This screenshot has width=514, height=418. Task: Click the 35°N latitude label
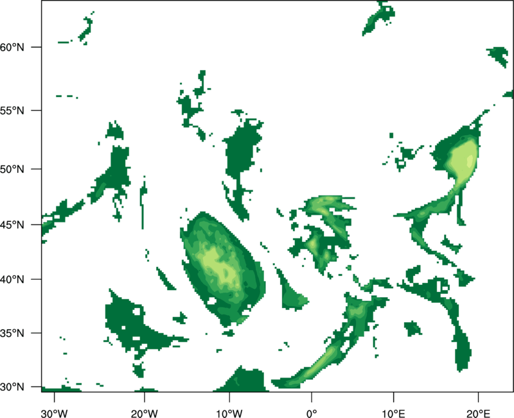(x=12, y=333)
